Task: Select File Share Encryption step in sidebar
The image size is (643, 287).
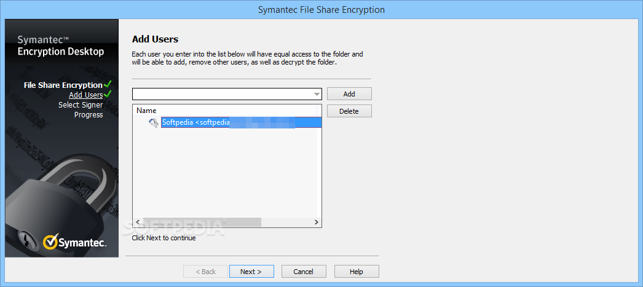Action: click(63, 85)
